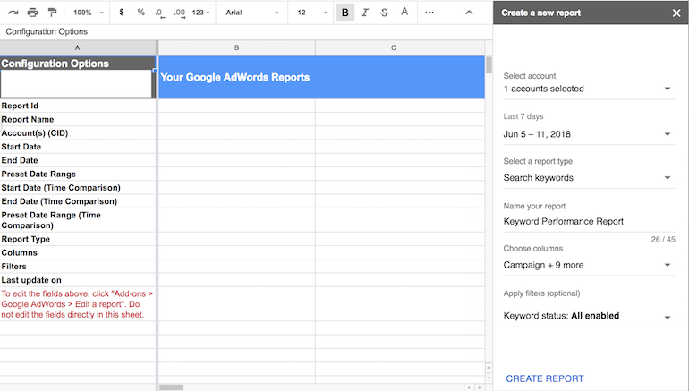Open the 123 number format dropdown

tap(200, 13)
